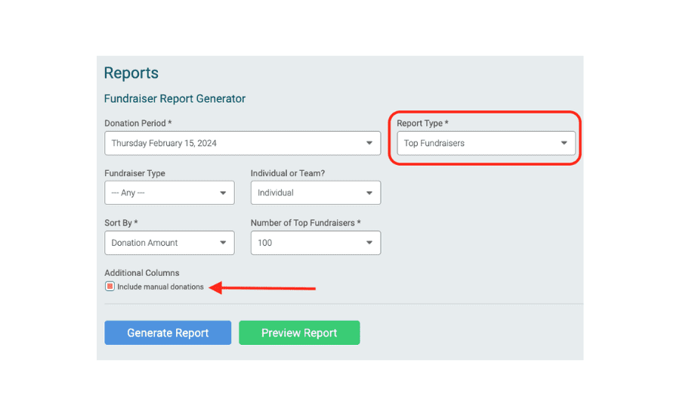The width and height of the screenshot is (680, 416).
Task: Open Number of Top Fundraisers dropdown
Action: coord(316,243)
